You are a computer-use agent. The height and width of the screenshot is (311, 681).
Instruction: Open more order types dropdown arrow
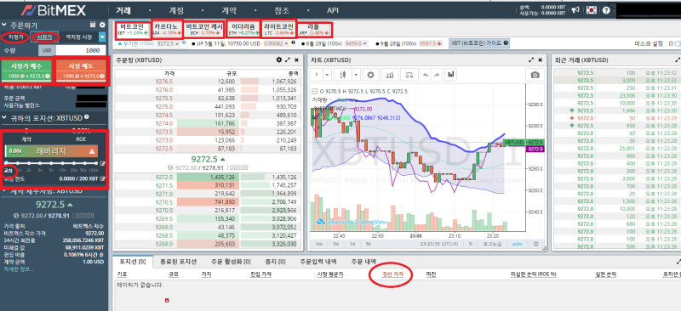(102, 37)
